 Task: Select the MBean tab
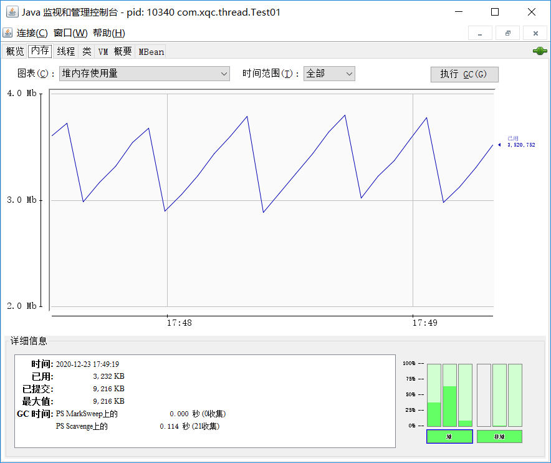pos(151,52)
